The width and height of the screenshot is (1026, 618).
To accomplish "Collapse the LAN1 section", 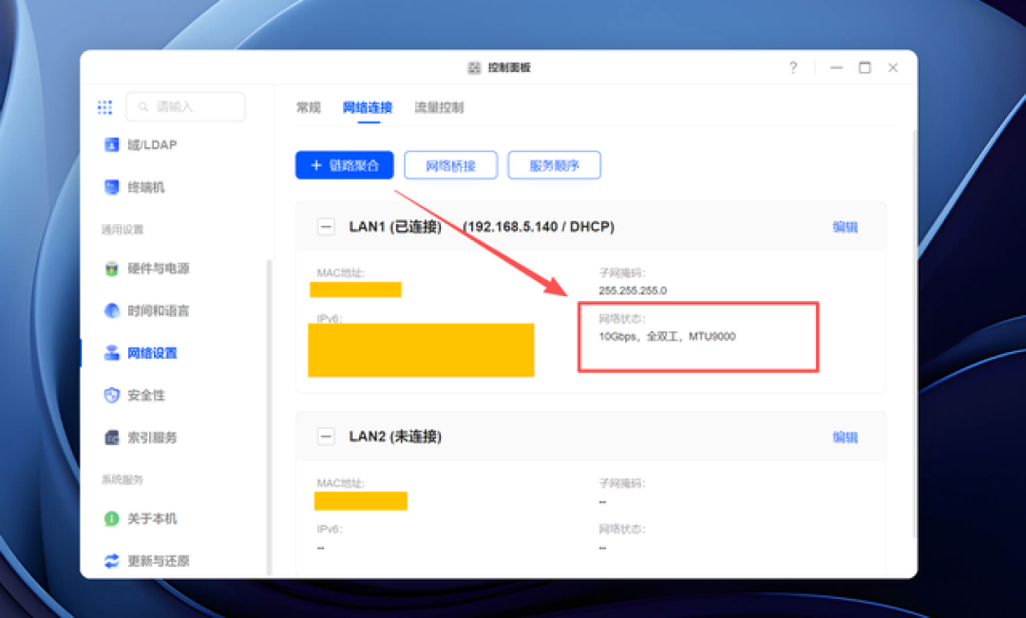I will pyautogui.click(x=326, y=227).
